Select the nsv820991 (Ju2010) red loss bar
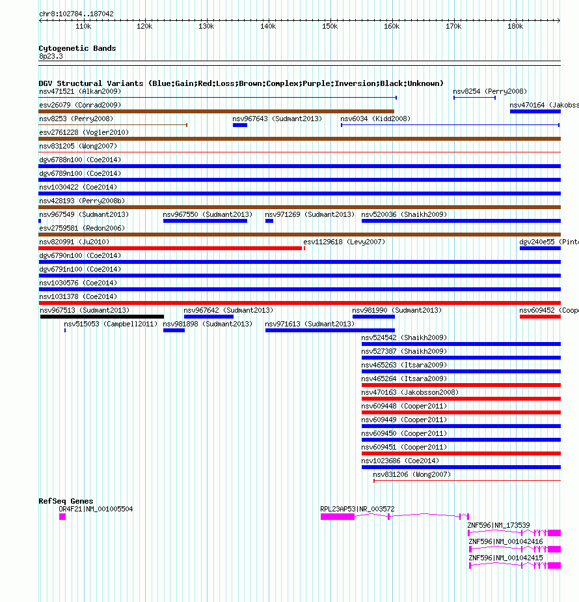579x602 pixels. click(x=170, y=248)
